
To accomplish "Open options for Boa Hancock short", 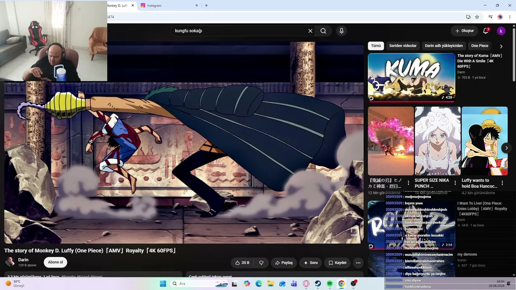I will [x=502, y=183].
